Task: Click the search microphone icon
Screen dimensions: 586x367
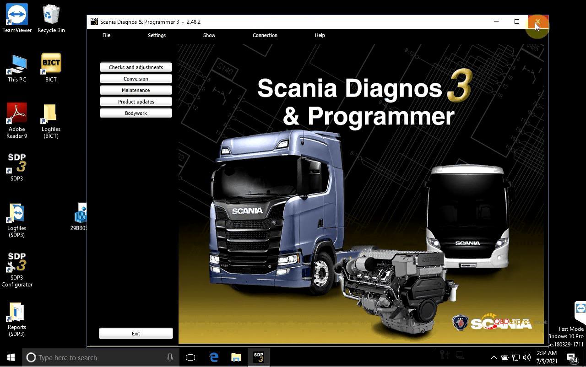Action: 170,357
